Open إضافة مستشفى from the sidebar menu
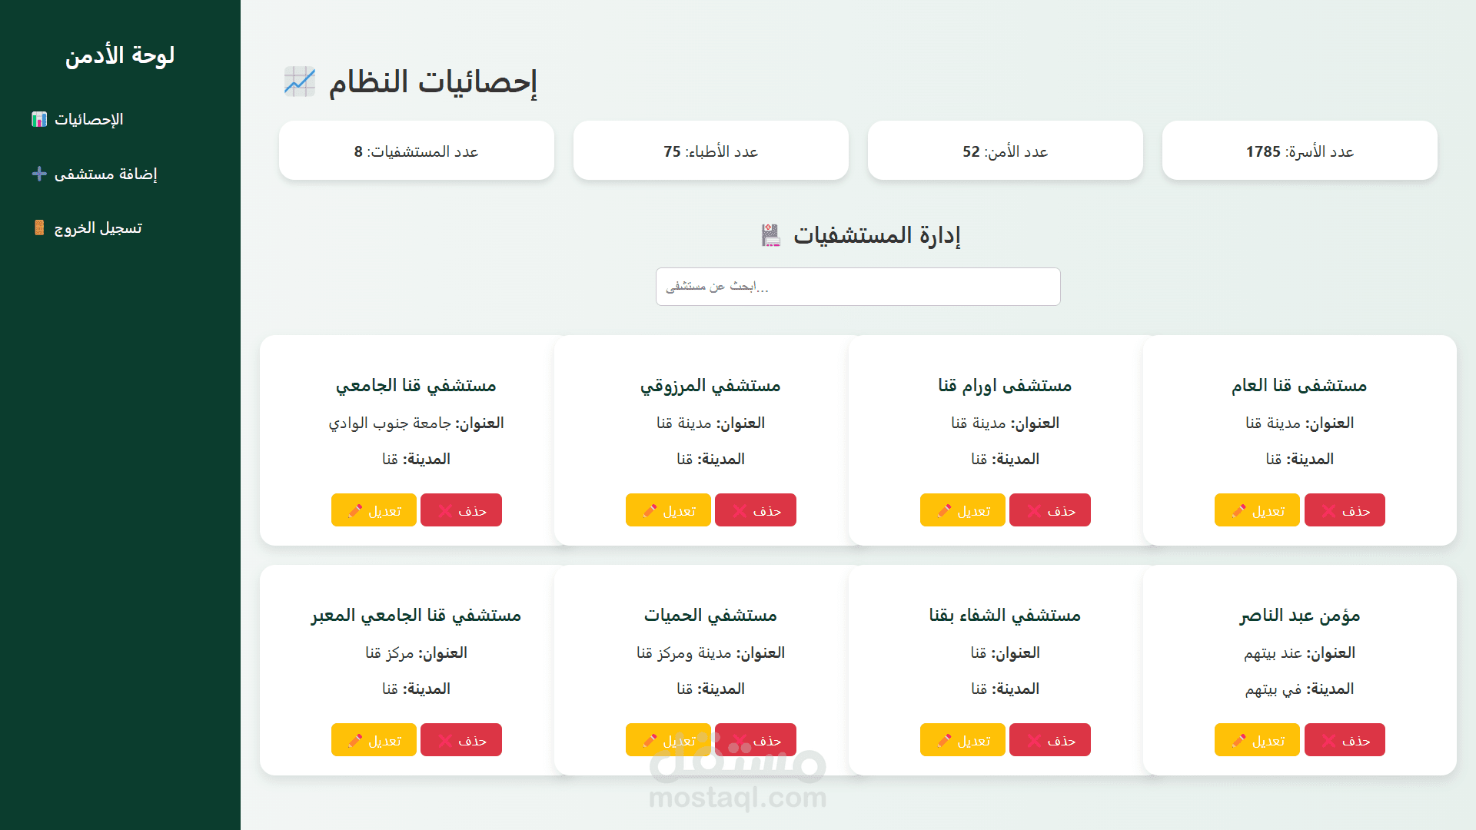 [105, 174]
